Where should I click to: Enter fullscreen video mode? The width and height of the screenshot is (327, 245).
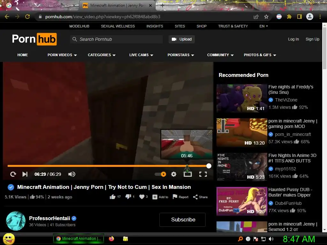click(203, 174)
